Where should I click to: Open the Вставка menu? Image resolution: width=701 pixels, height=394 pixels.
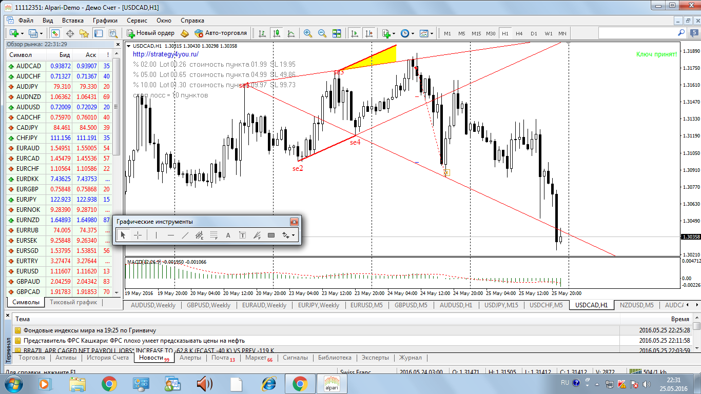click(73, 21)
